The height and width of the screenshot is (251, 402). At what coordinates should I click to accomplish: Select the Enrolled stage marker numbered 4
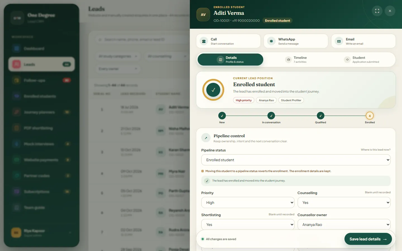[370, 116]
